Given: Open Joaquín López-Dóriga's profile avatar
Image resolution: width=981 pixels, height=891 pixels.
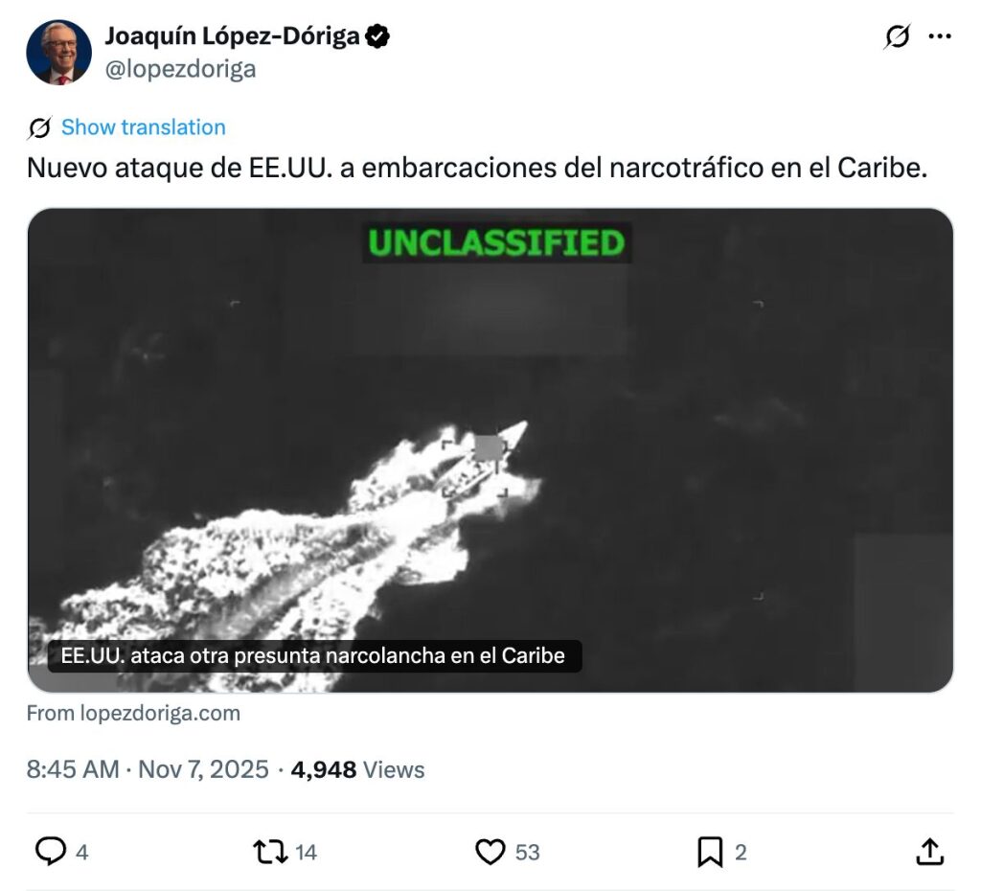Looking at the screenshot, I should click(58, 52).
